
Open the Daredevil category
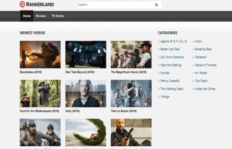201,57
